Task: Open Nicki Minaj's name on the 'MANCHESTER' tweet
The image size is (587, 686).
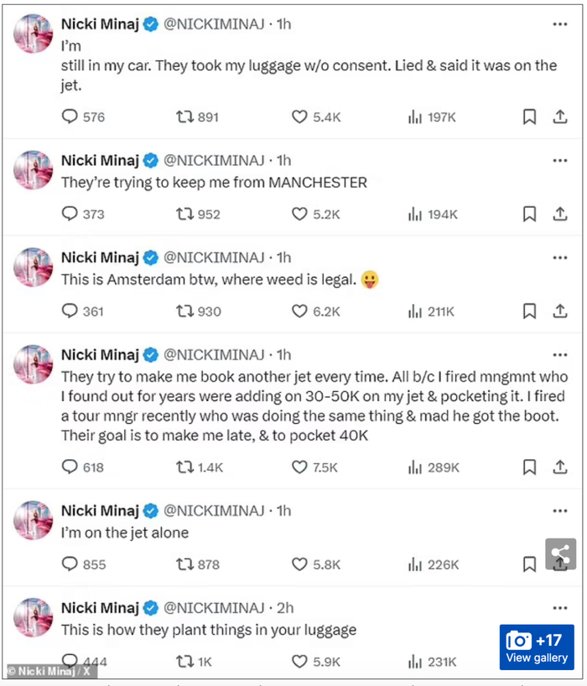Action: [100, 160]
